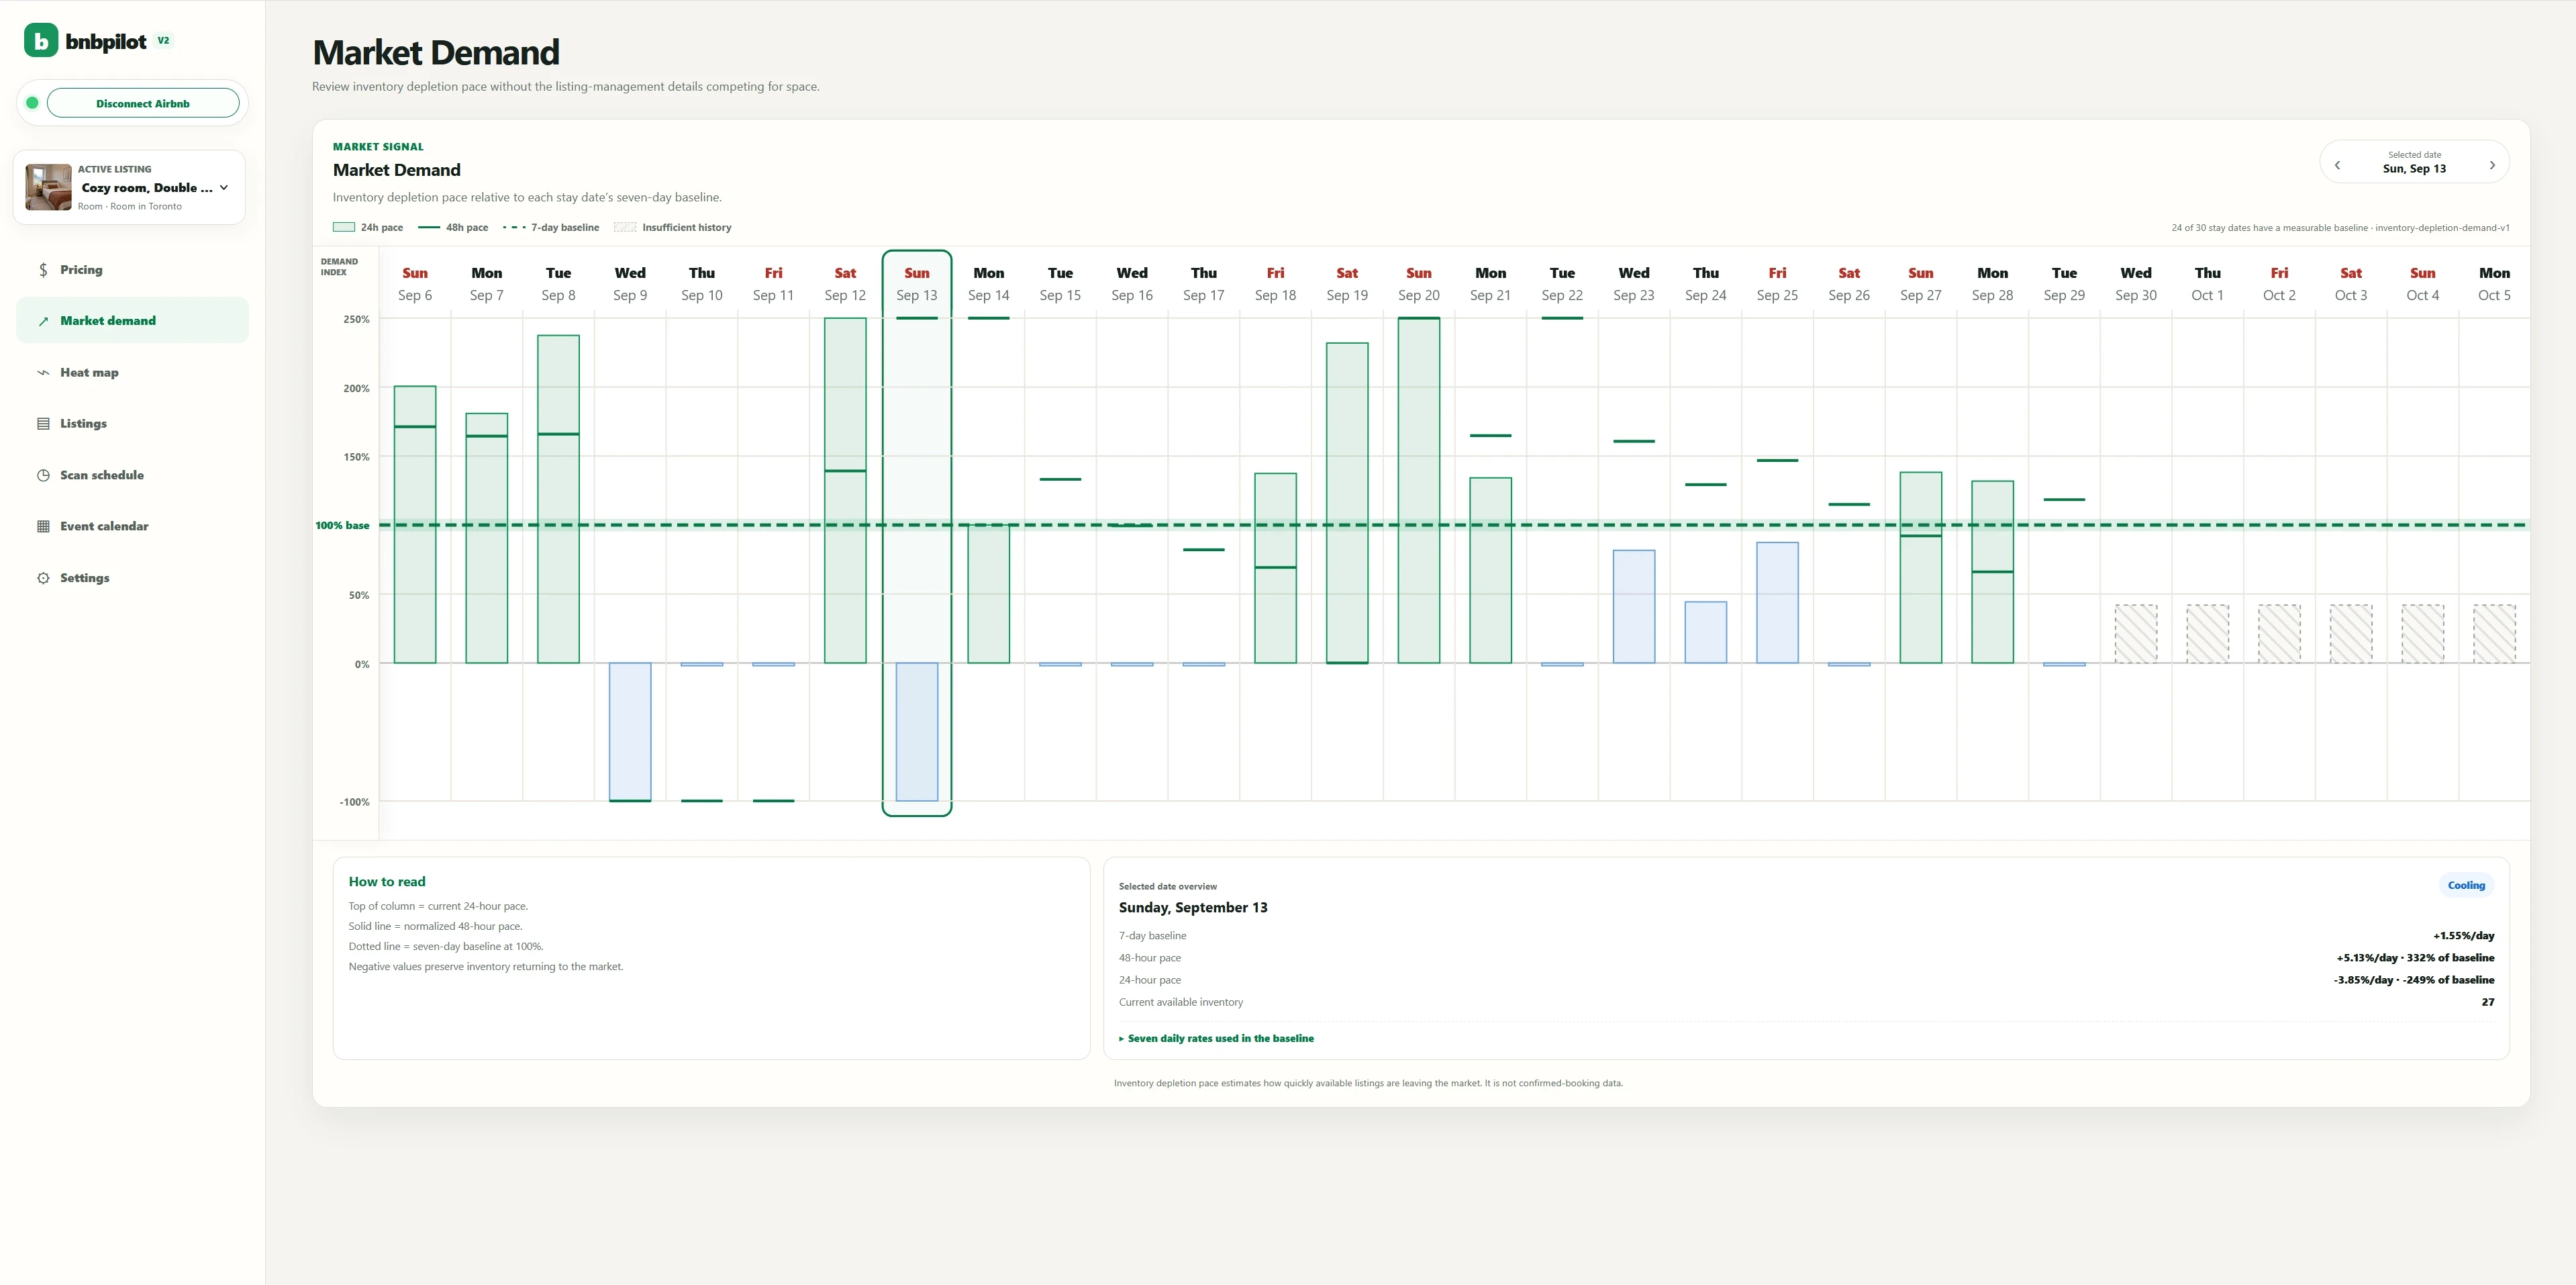Click the Sat Sep 19 green demand bar
Image resolution: width=2576 pixels, height=1285 pixels.
click(1347, 503)
